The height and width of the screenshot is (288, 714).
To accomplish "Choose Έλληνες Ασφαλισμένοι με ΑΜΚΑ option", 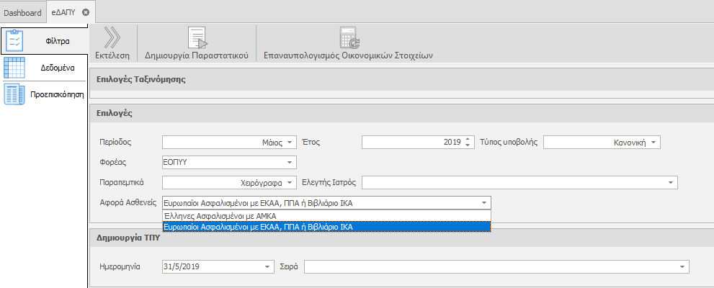I will pos(220,215).
